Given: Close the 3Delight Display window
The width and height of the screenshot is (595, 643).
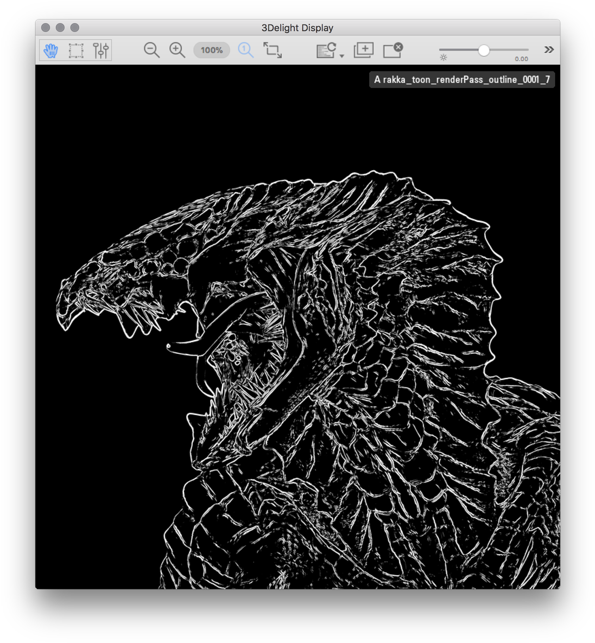Looking at the screenshot, I should [x=46, y=28].
